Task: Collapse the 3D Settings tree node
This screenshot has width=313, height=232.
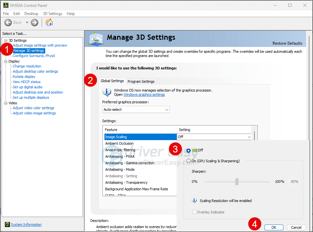Action: pyautogui.click(x=6, y=40)
